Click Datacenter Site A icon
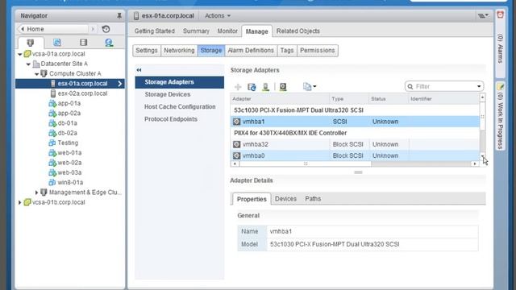Image resolution: width=516 pixels, height=290 pixels. pos(36,64)
